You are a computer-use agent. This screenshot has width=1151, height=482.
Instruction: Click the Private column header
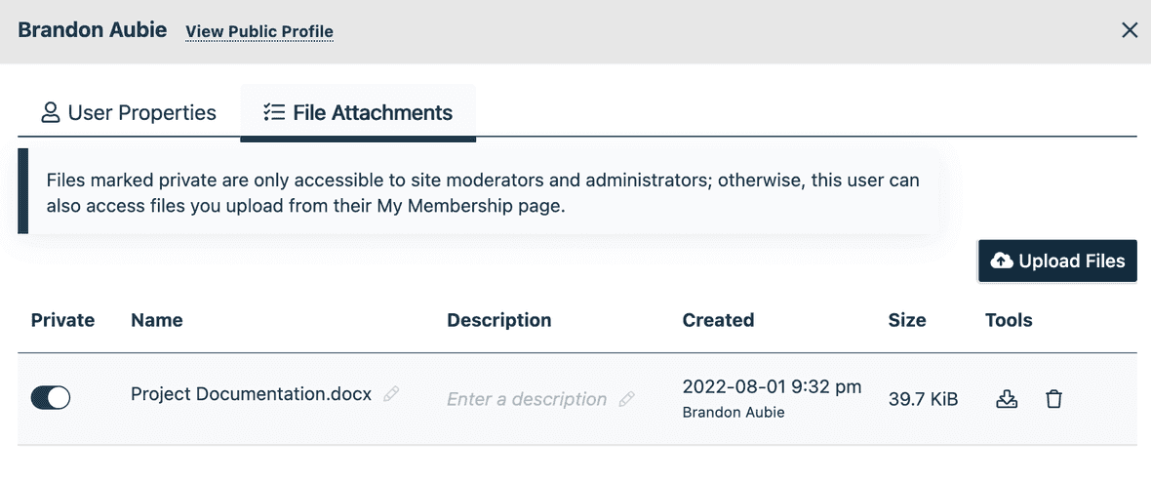tap(63, 320)
